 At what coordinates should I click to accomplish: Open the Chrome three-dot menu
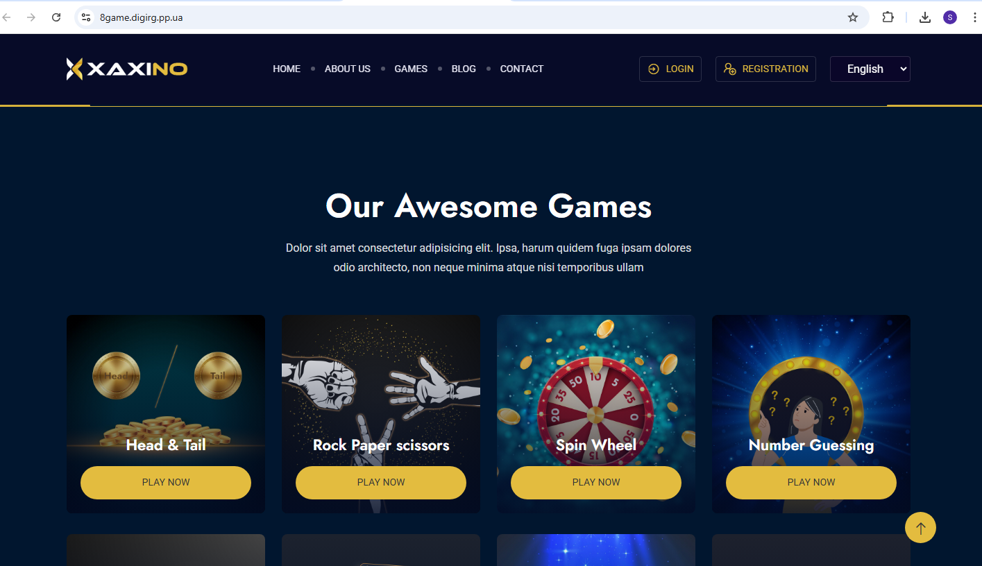(x=974, y=17)
